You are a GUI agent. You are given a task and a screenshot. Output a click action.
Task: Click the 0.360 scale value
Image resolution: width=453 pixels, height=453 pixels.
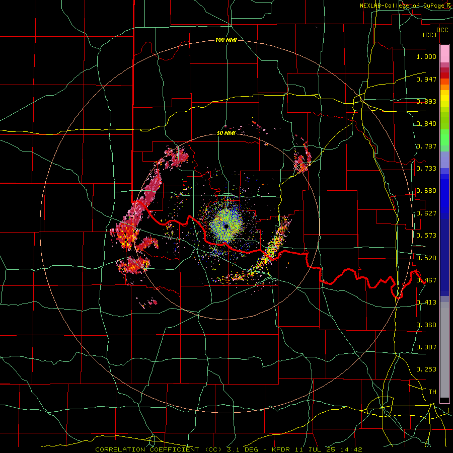coord(426,325)
